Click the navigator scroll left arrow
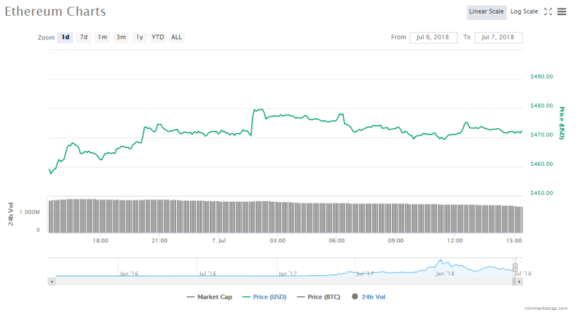The height and width of the screenshot is (317, 576). (52, 282)
